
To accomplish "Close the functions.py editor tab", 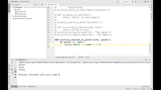I will [x=58, y=4].
